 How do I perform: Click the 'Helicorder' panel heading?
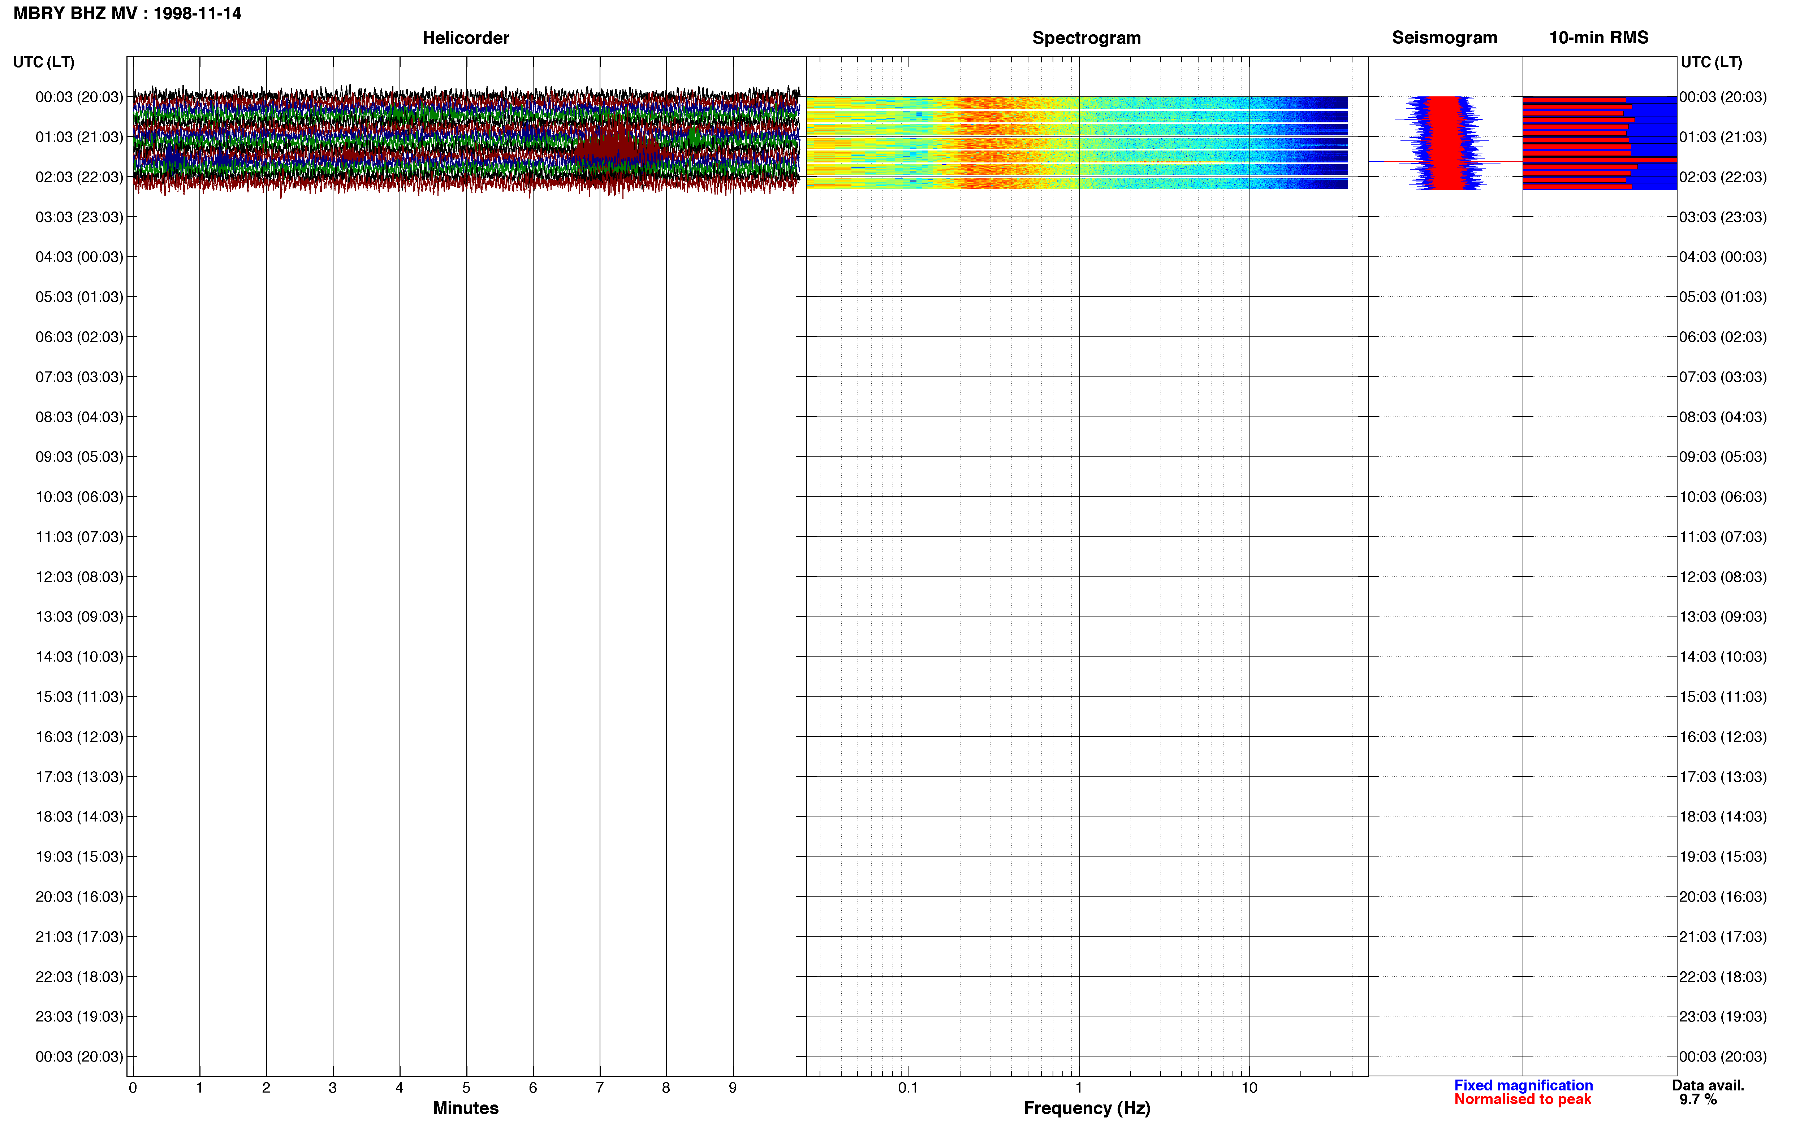coord(466,38)
